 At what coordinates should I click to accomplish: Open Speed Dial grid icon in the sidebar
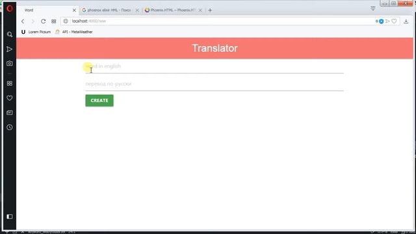point(10,84)
